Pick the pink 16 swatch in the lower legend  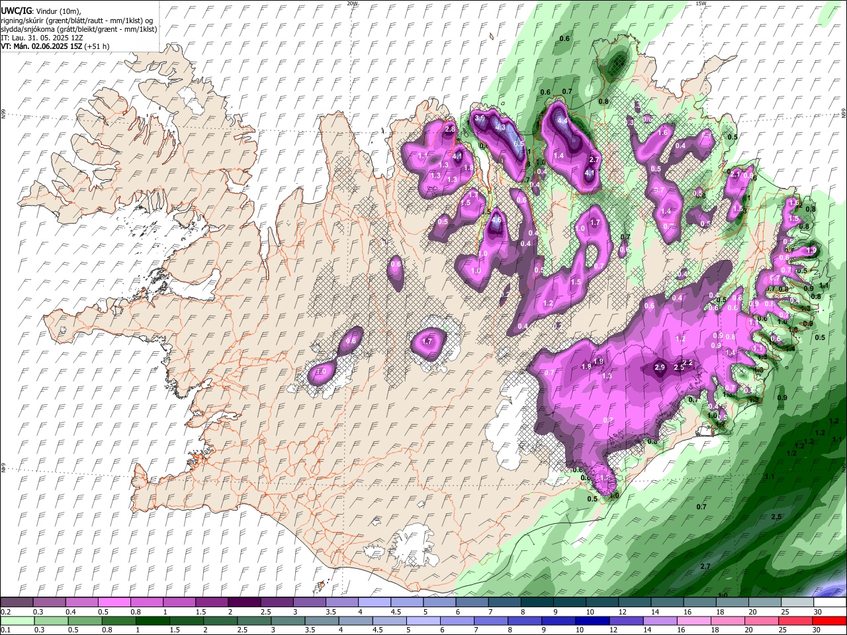tap(694, 621)
